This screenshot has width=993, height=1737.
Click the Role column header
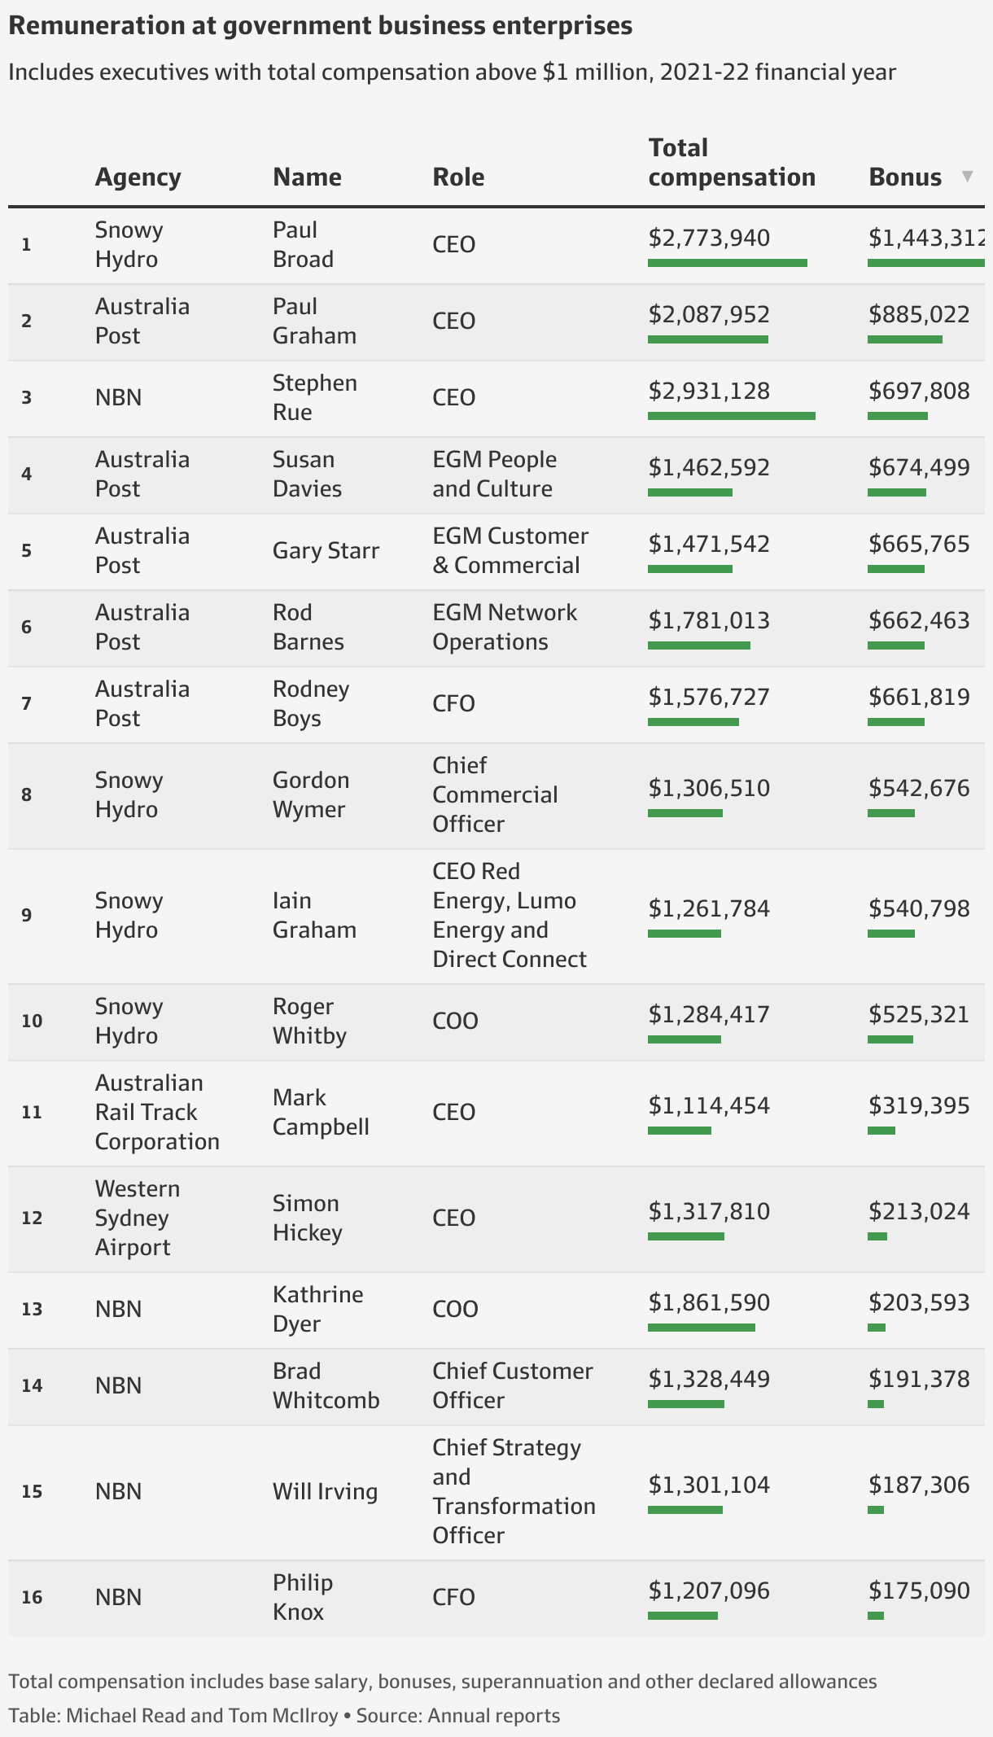[x=458, y=177]
